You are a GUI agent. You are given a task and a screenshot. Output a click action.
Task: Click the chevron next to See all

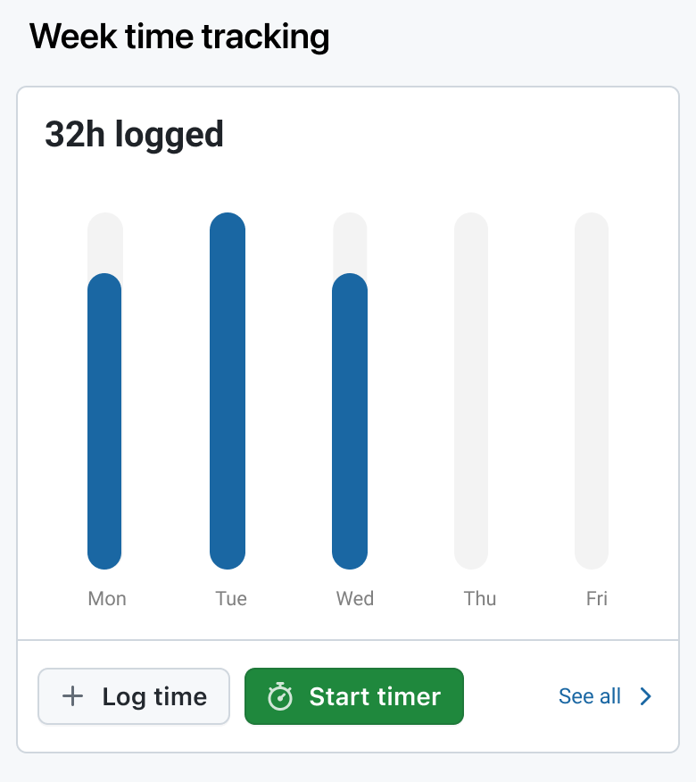pos(644,696)
